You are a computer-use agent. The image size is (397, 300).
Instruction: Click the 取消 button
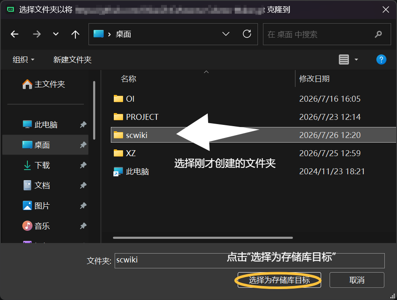(357, 280)
